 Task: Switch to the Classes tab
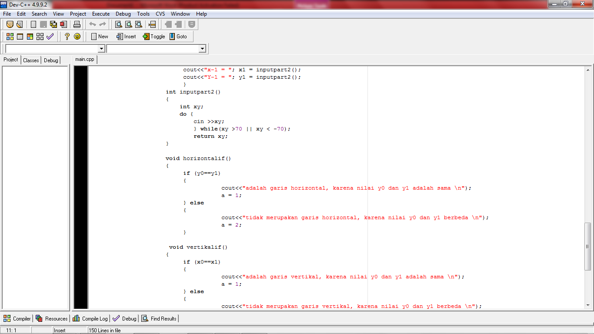pos(31,60)
